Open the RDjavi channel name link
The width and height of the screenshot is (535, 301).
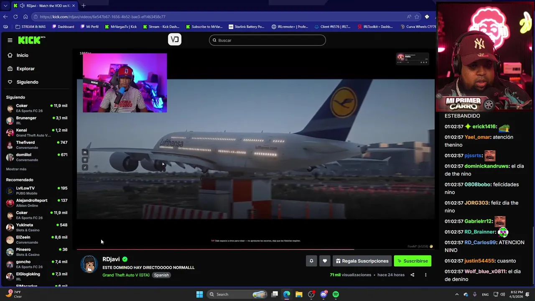[111, 259]
